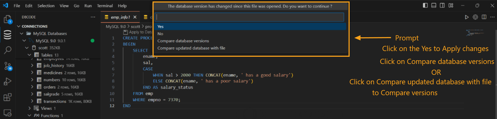Click the prompt's text input field
This screenshot has height=119, width=497.
(x=249, y=17)
